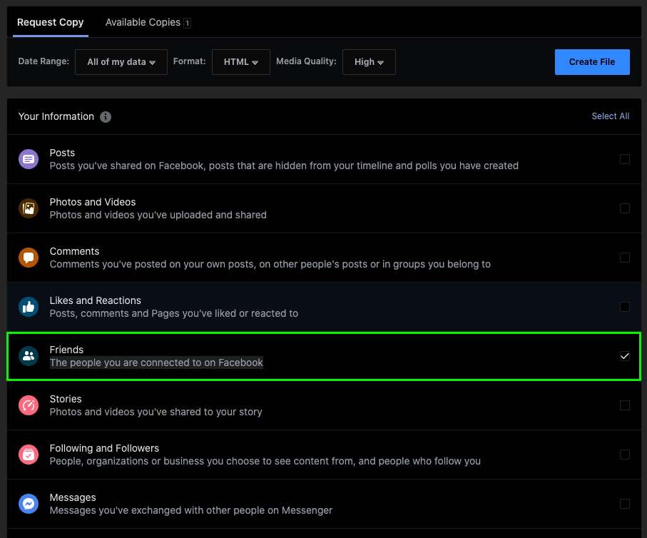Screen dimensions: 647x538
Task: Select the Stories checkbox
Action: point(625,405)
